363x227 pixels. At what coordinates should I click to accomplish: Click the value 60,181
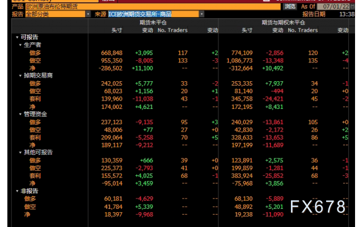click(x=113, y=199)
